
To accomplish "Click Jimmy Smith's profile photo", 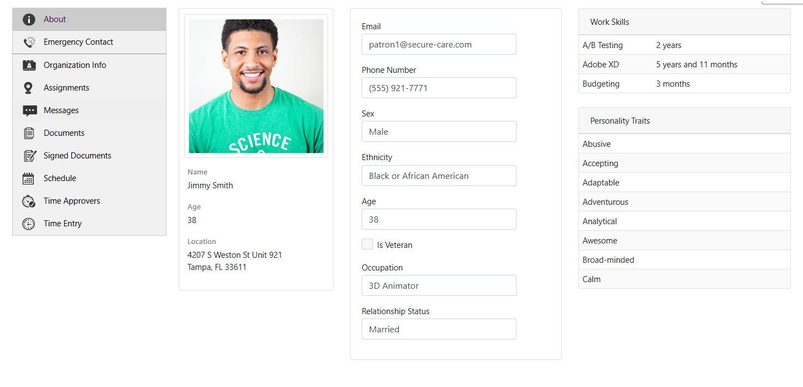I will pos(255,86).
